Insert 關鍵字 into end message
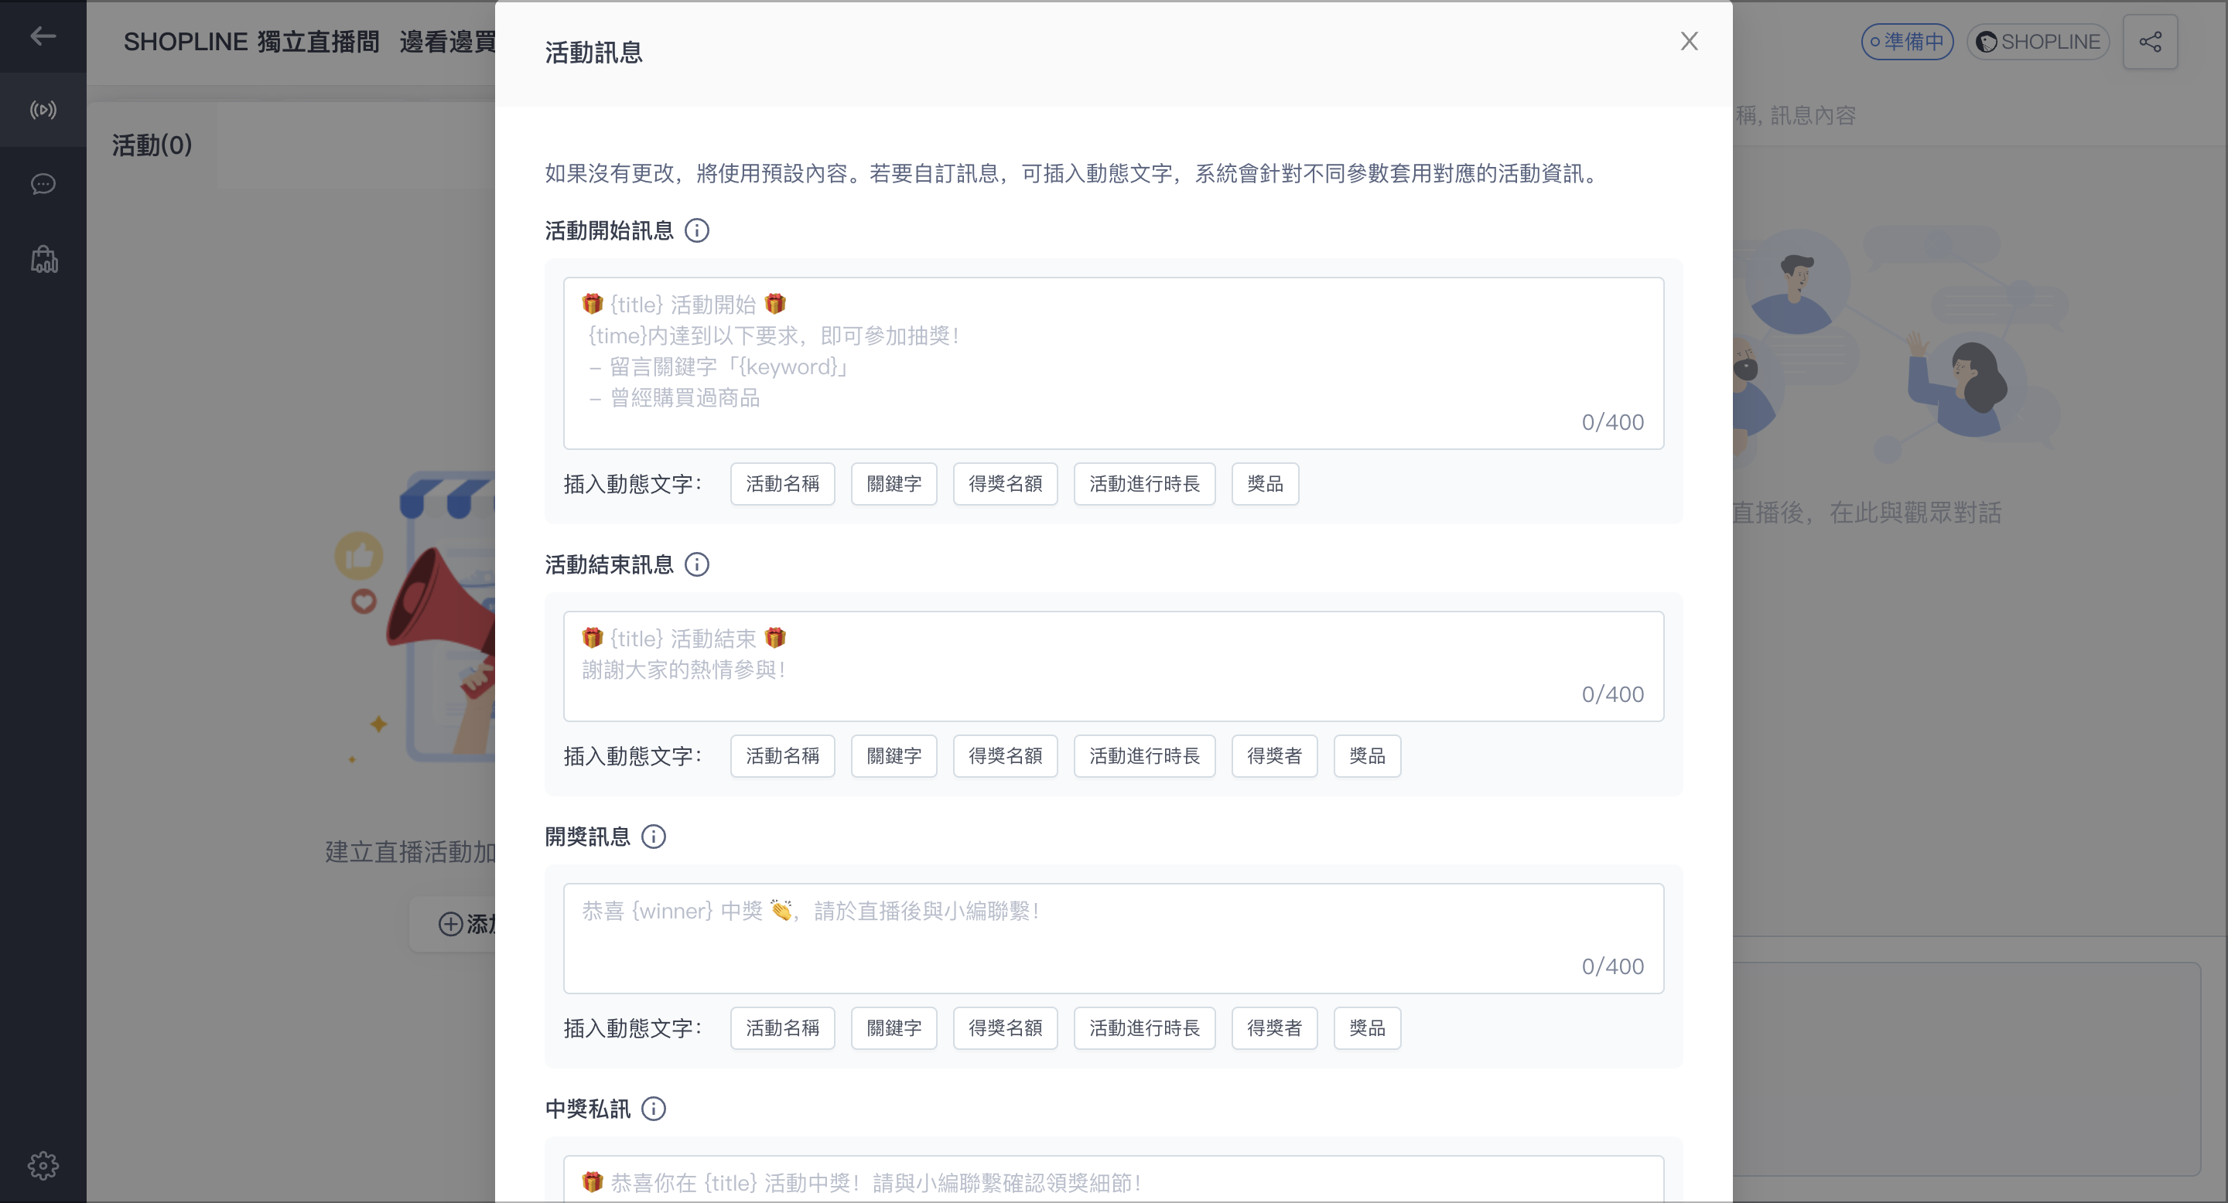 pyautogui.click(x=894, y=756)
